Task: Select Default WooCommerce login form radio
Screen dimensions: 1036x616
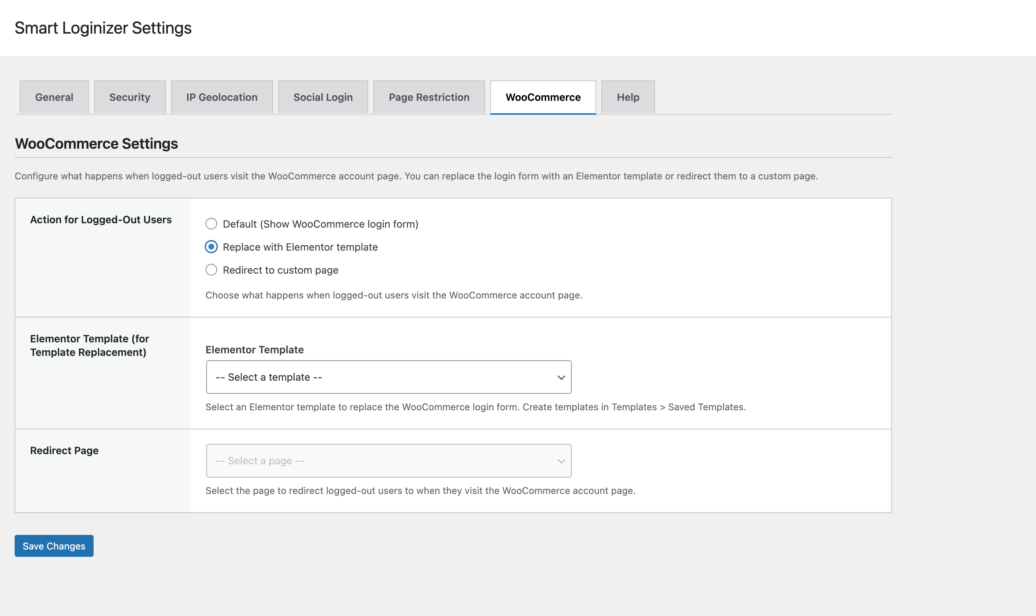Action: (211, 224)
